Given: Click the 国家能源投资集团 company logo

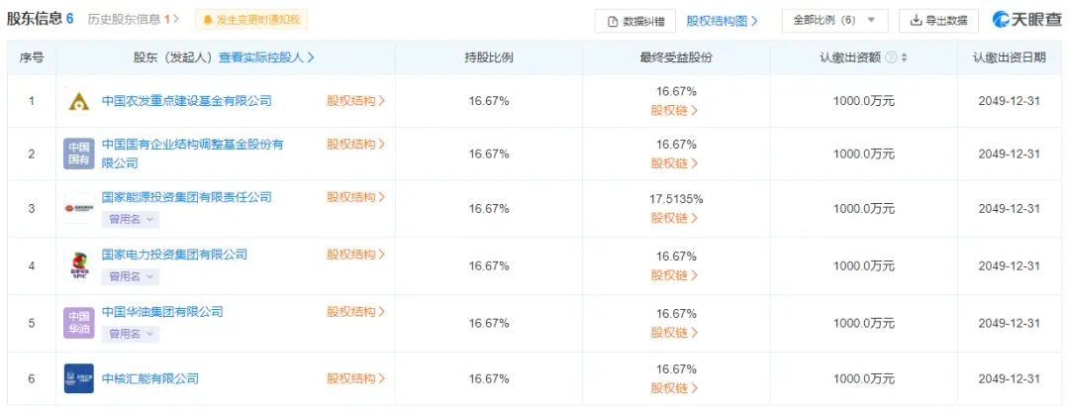Looking at the screenshot, I should pos(79,208).
